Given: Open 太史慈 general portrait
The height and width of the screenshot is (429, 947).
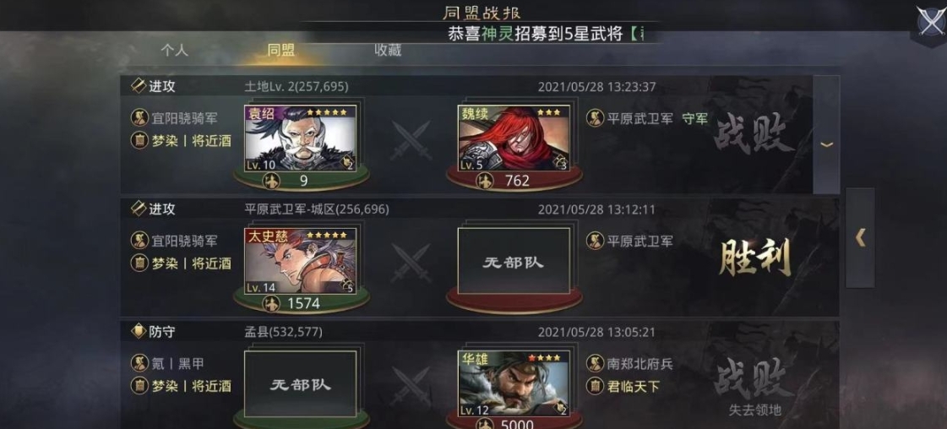Looking at the screenshot, I should [300, 261].
